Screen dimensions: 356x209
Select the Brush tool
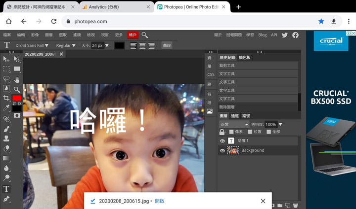(6, 129)
